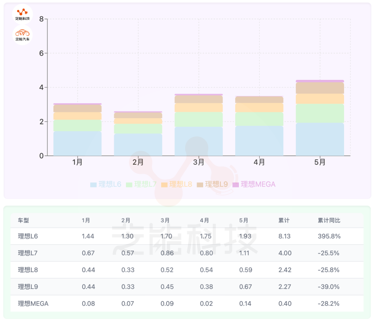Click the 0.54 cell in the 理想L8 row
The width and height of the screenshot is (375, 322).
coord(206,270)
